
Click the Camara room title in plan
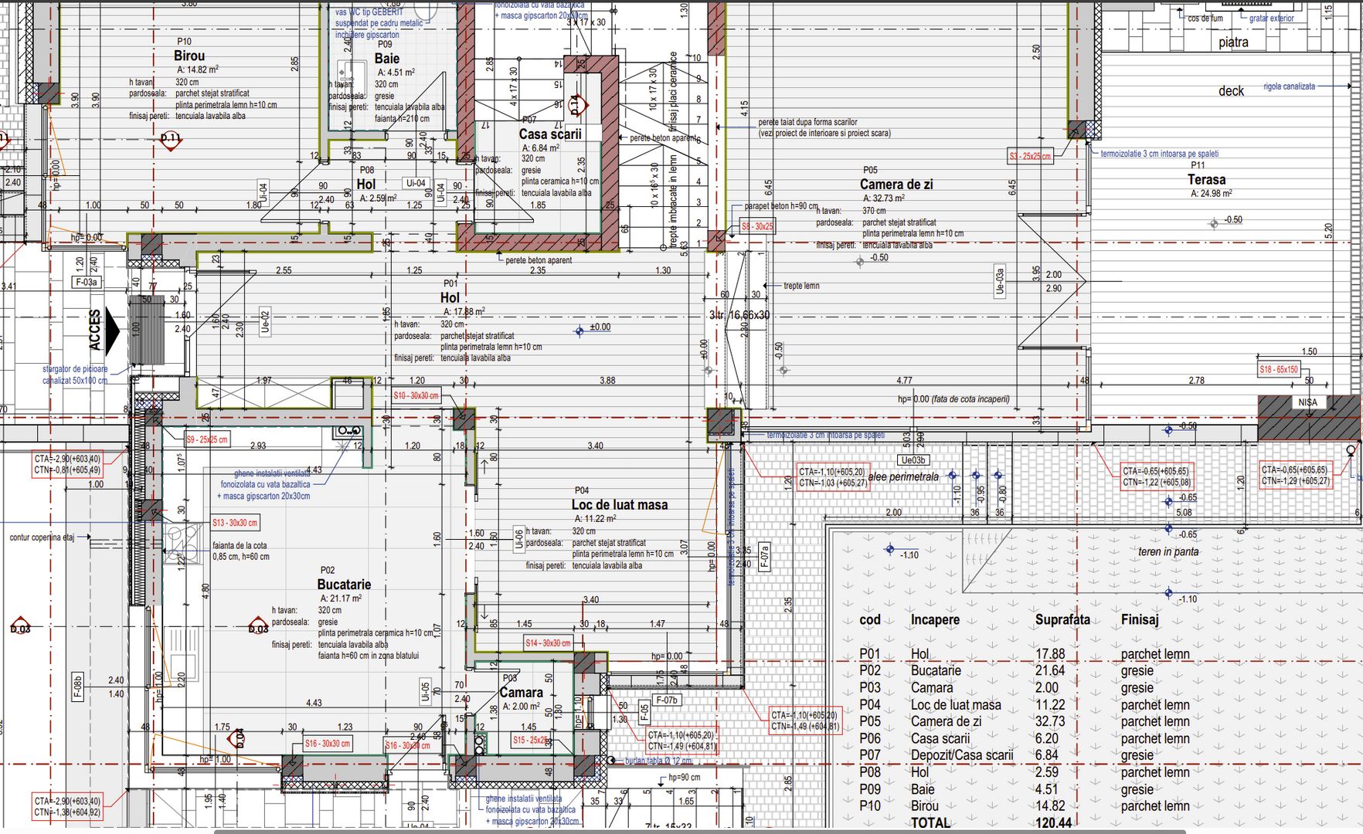pyautogui.click(x=522, y=693)
